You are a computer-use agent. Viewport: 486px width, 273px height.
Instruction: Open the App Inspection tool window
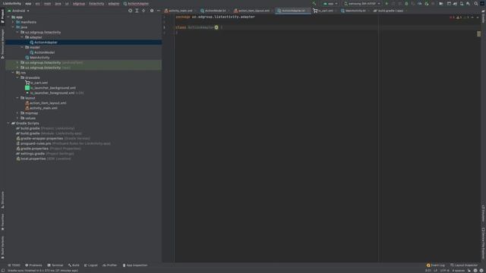click(x=135, y=265)
